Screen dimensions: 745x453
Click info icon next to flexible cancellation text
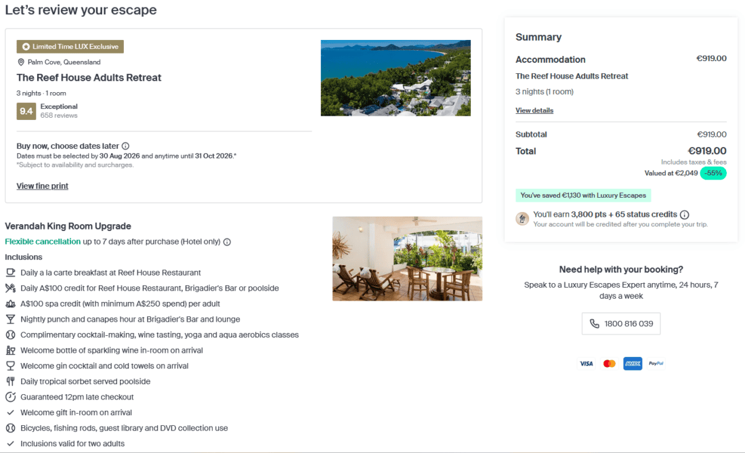[227, 242]
